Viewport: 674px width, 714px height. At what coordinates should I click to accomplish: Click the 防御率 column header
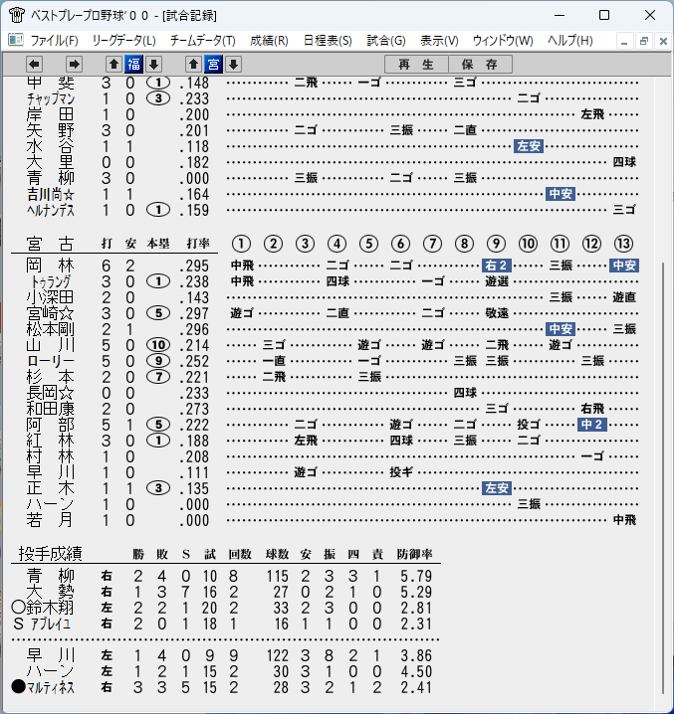click(414, 554)
